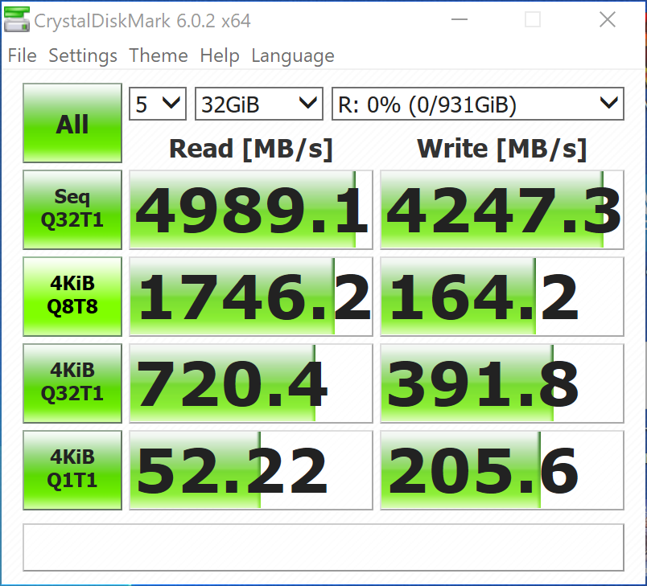The image size is (647, 586).
Task: Click the Seq write result 4247.3
Action: (x=502, y=210)
